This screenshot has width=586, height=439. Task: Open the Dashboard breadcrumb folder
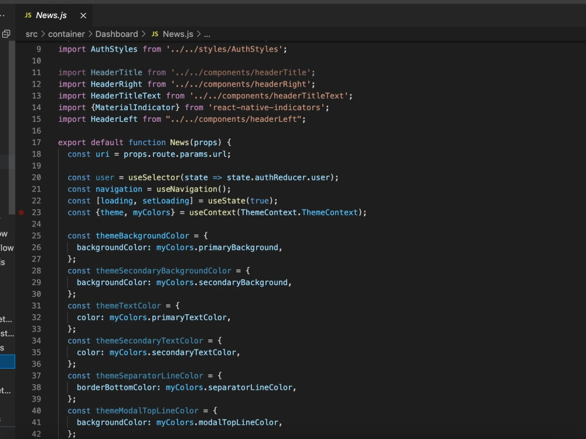pos(117,34)
